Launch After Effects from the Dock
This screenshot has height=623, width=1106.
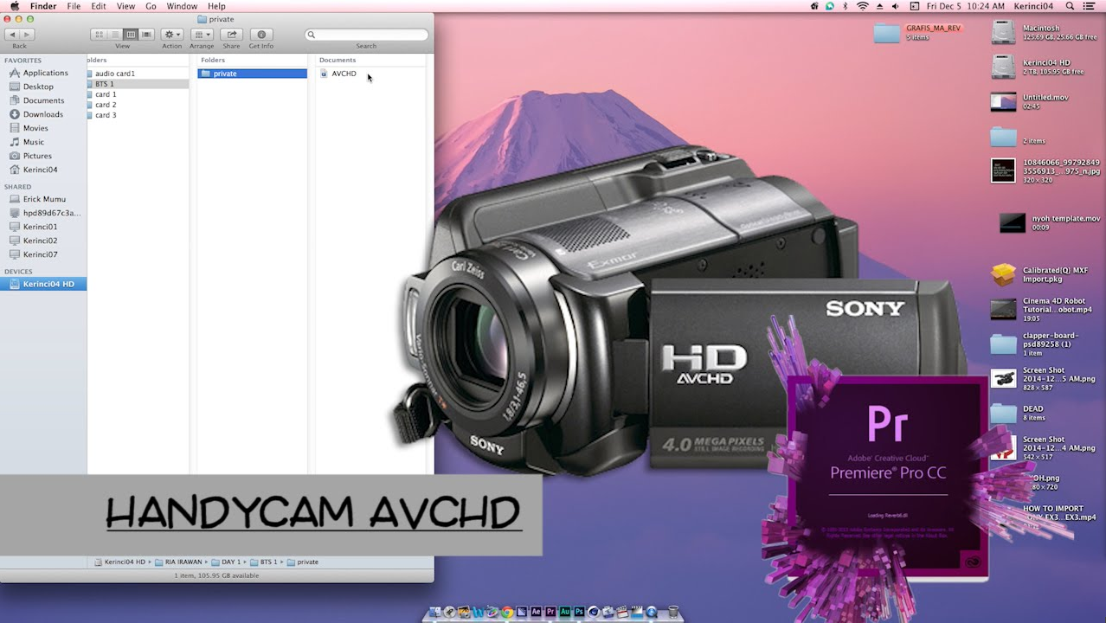pos(536,612)
